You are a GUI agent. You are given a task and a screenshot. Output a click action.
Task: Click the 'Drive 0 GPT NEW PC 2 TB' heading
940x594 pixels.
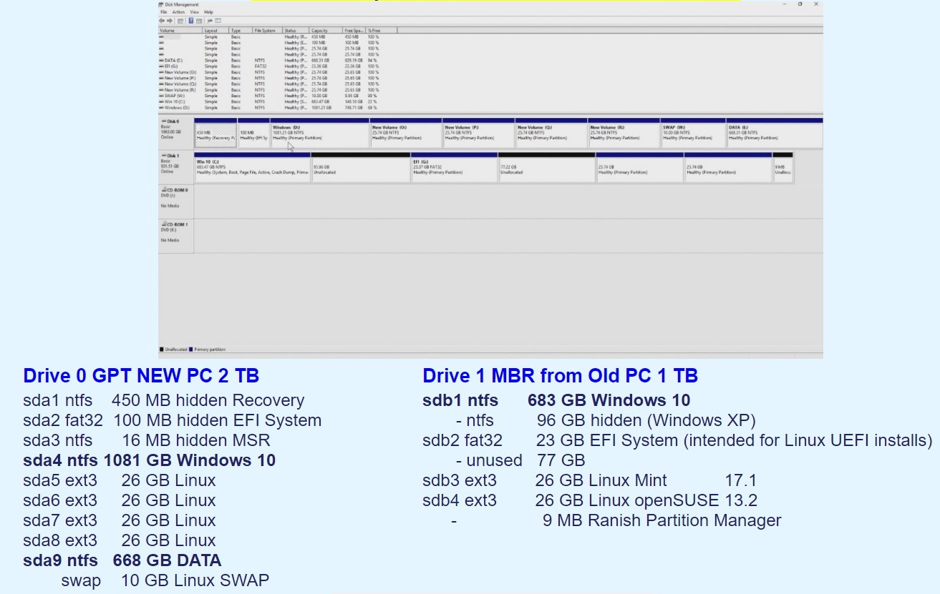[x=141, y=375]
